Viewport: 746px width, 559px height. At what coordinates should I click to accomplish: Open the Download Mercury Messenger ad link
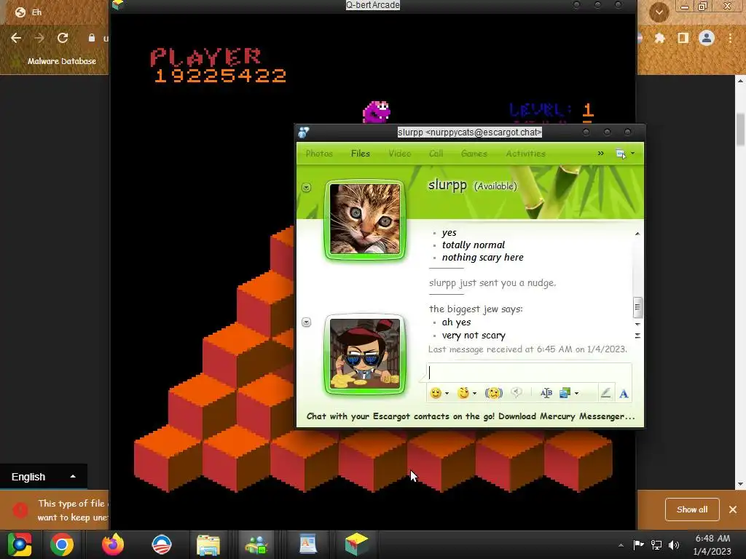471,416
